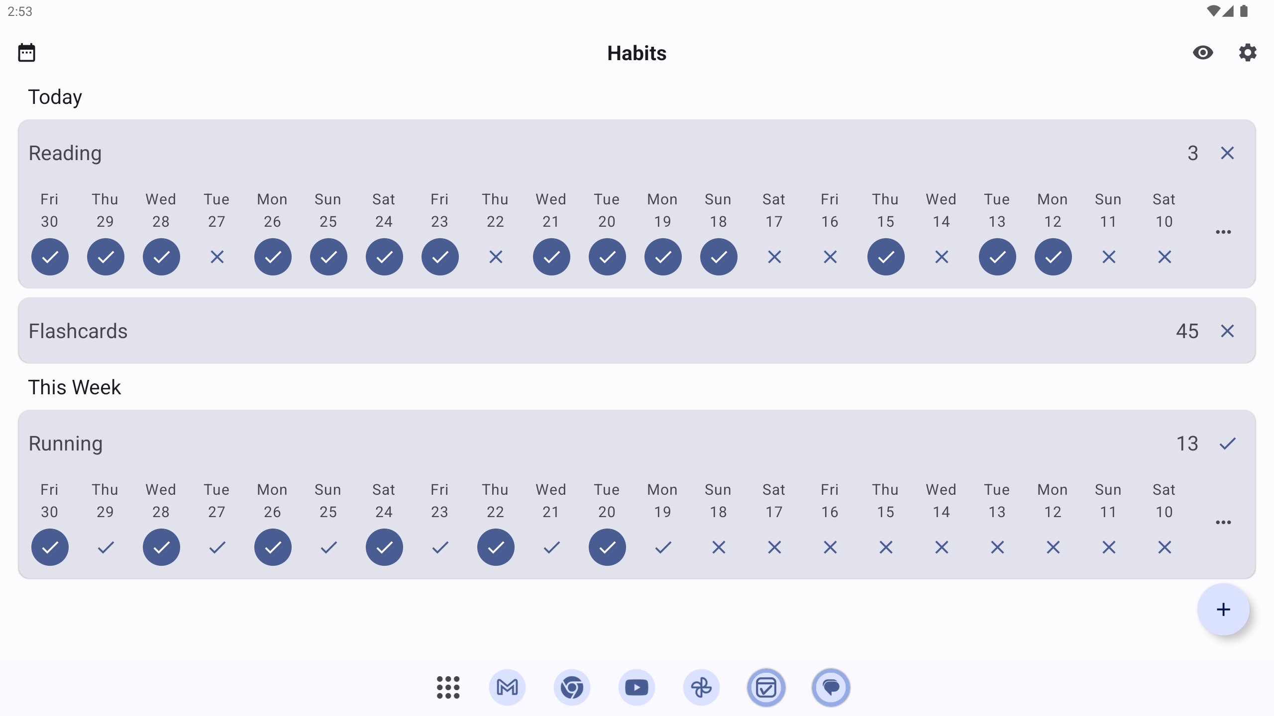Toggle the eye visibility icon
The width and height of the screenshot is (1274, 716).
[1203, 53]
